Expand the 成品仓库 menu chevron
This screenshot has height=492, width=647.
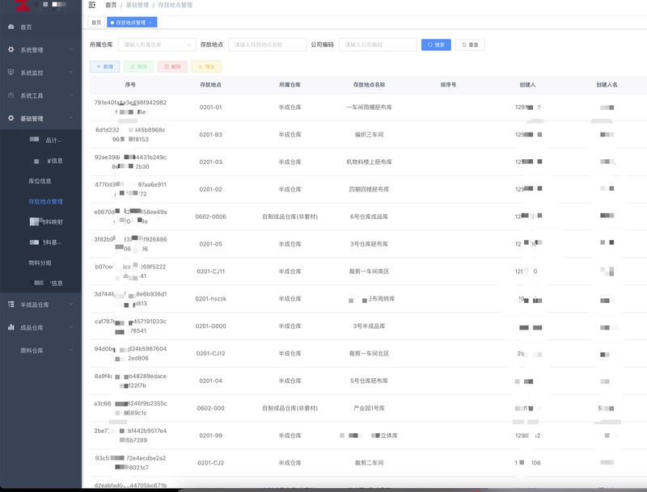point(71,327)
